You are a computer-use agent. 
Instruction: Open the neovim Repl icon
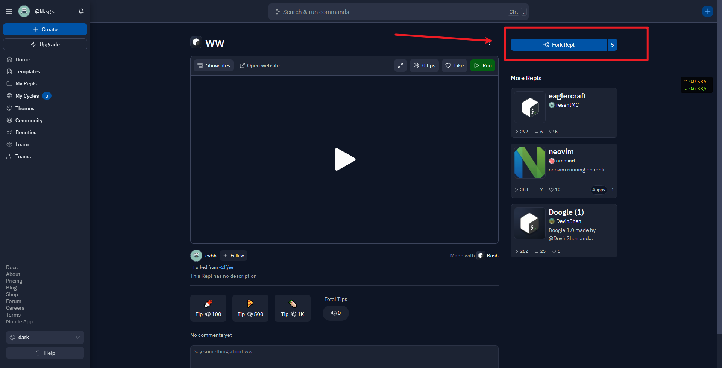(529, 163)
